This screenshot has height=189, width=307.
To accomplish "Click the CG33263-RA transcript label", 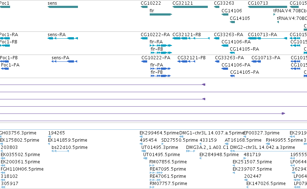I will pos(228,35).
